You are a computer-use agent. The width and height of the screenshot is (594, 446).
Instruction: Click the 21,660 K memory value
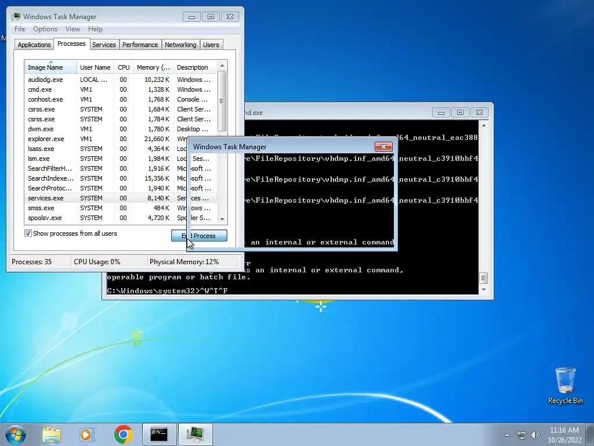pos(157,139)
